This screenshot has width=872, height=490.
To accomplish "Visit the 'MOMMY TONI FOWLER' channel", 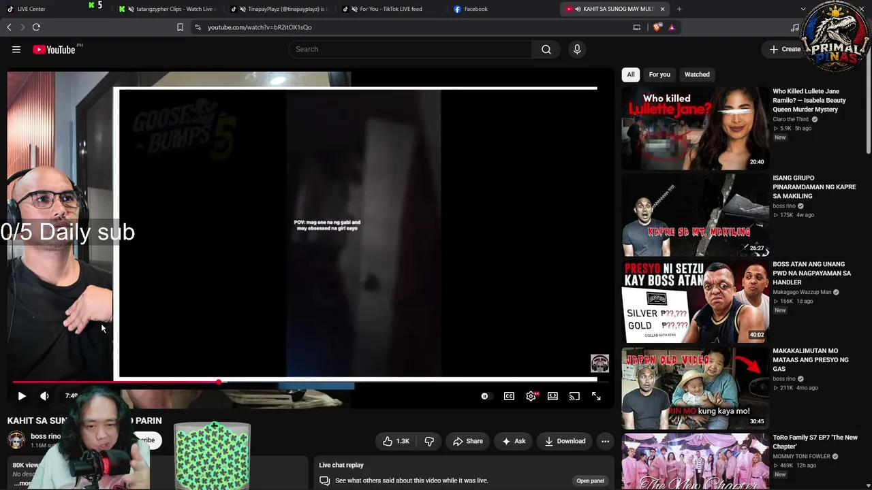I will pyautogui.click(x=801, y=456).
